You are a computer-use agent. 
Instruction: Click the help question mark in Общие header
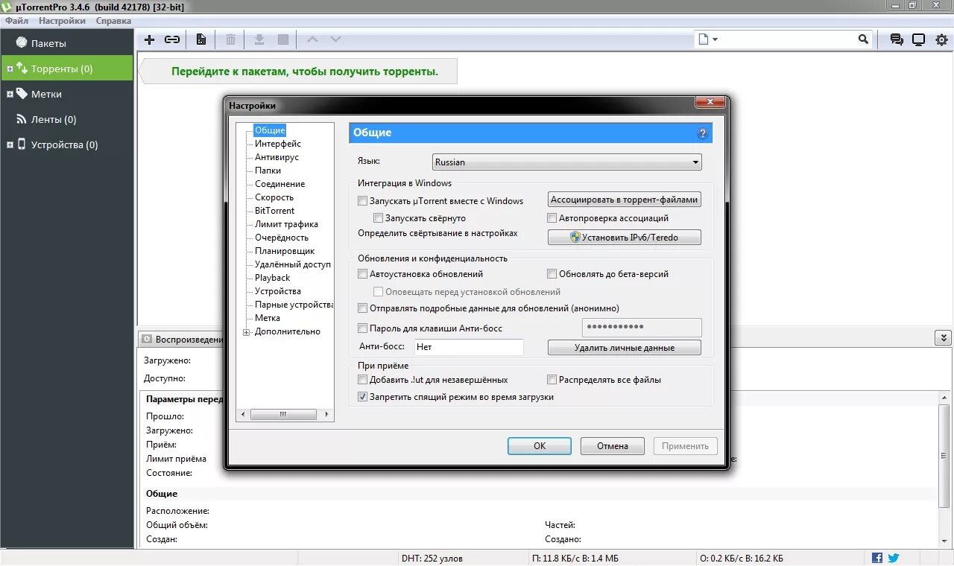[x=702, y=133]
